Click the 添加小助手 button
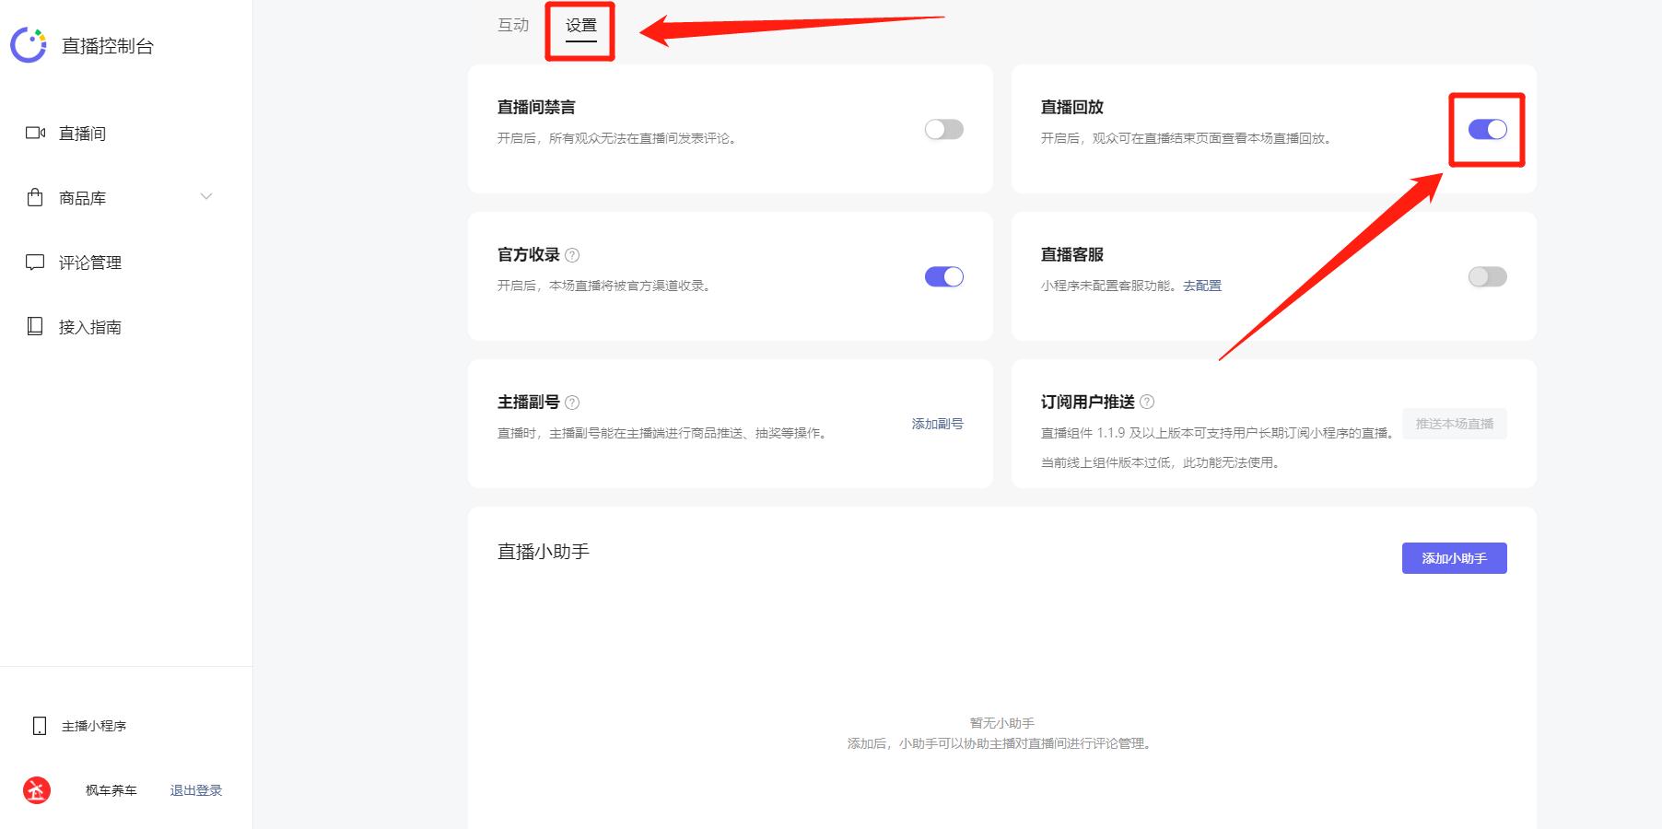This screenshot has height=829, width=1662. pos(1454,558)
